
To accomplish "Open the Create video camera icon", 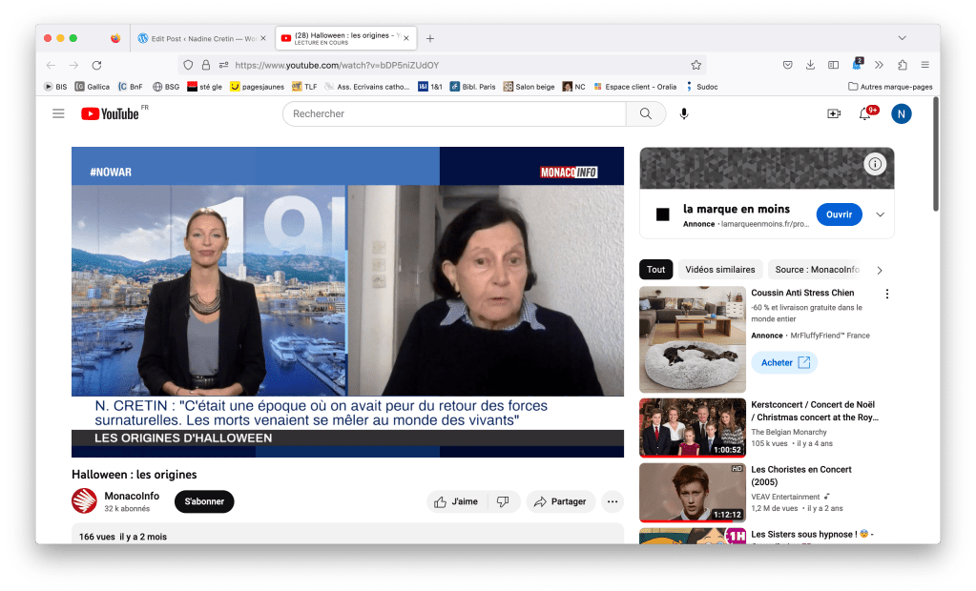I will (x=834, y=113).
